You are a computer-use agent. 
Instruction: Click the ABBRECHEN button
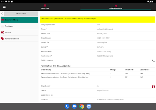(x=21, y=14)
